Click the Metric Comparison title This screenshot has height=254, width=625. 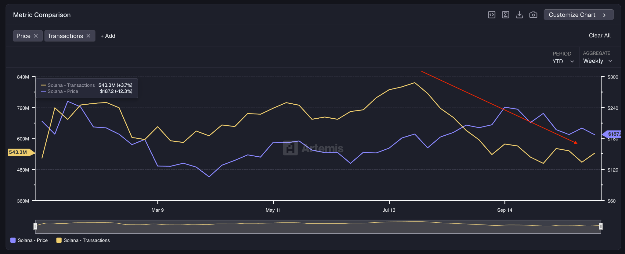click(x=42, y=15)
